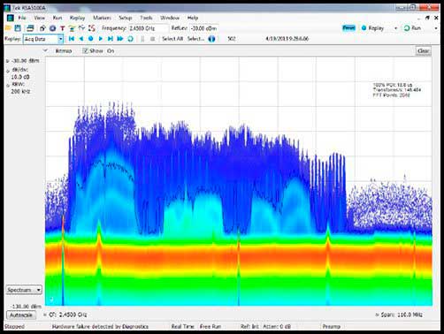Image resolution: width=444 pixels, height=334 pixels.
Task: Open the Acq Data replay dropdown
Action: pos(43,39)
